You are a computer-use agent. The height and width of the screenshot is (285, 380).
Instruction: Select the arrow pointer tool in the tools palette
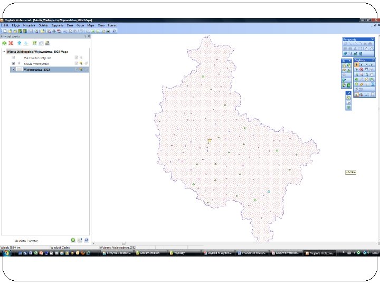point(356,65)
